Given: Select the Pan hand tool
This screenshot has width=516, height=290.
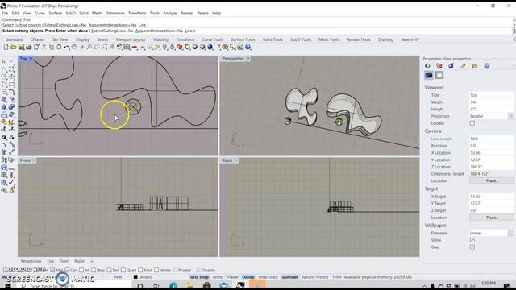Looking at the screenshot, I should pos(74,48).
